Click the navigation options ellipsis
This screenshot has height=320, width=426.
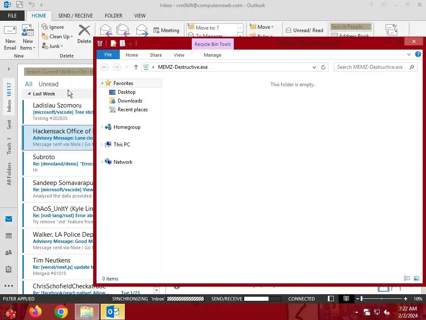click(9, 286)
